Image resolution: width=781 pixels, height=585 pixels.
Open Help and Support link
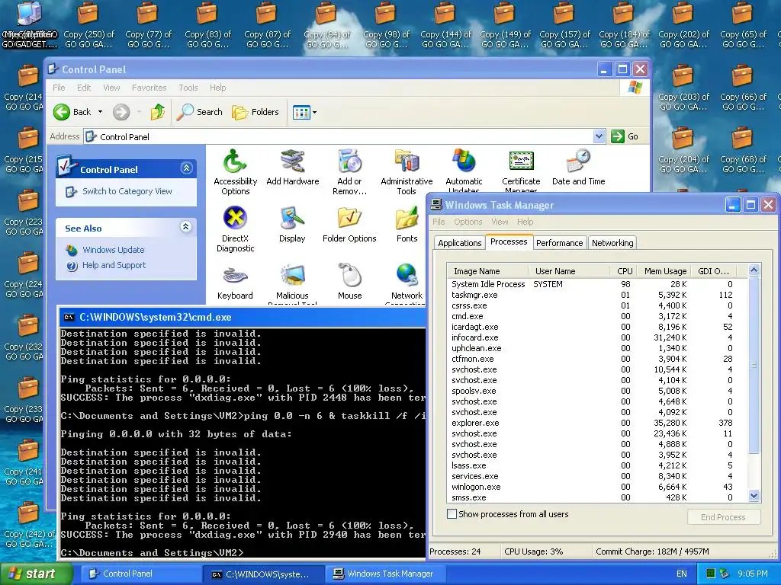(x=114, y=265)
